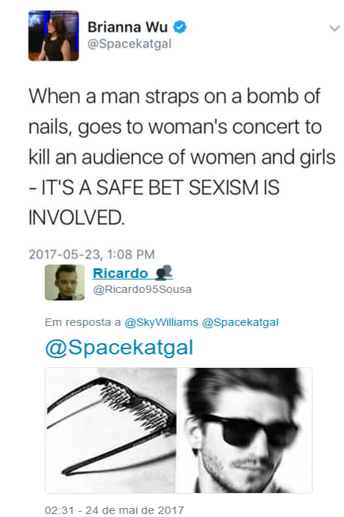Click the INVOLVED. word in the tweet
The image size is (344, 517).
77,217
